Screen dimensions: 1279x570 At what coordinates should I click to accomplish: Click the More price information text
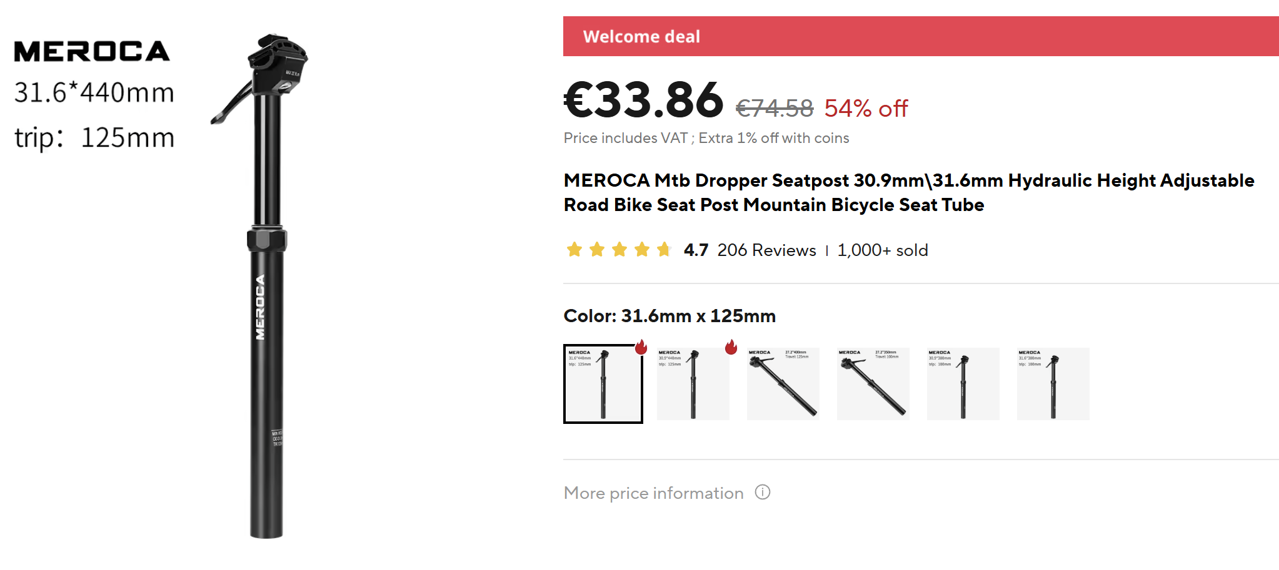click(x=653, y=493)
